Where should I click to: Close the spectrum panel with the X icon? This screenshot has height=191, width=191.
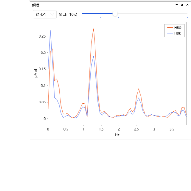click(x=187, y=5)
